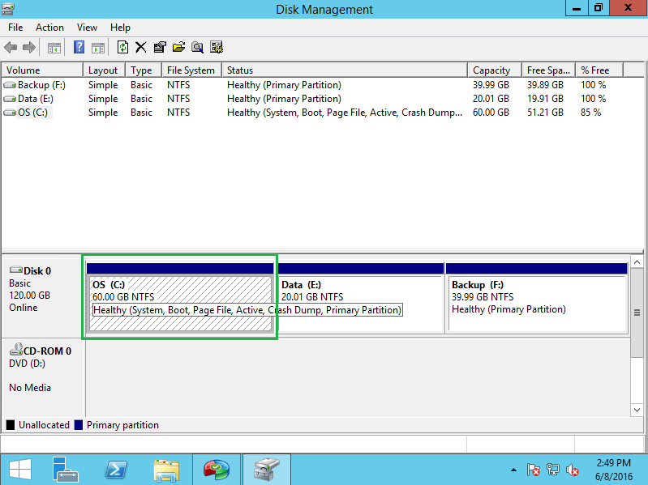Screen dimensions: 648x485
Task: Click the Properties toolbar icon
Action: [160, 47]
